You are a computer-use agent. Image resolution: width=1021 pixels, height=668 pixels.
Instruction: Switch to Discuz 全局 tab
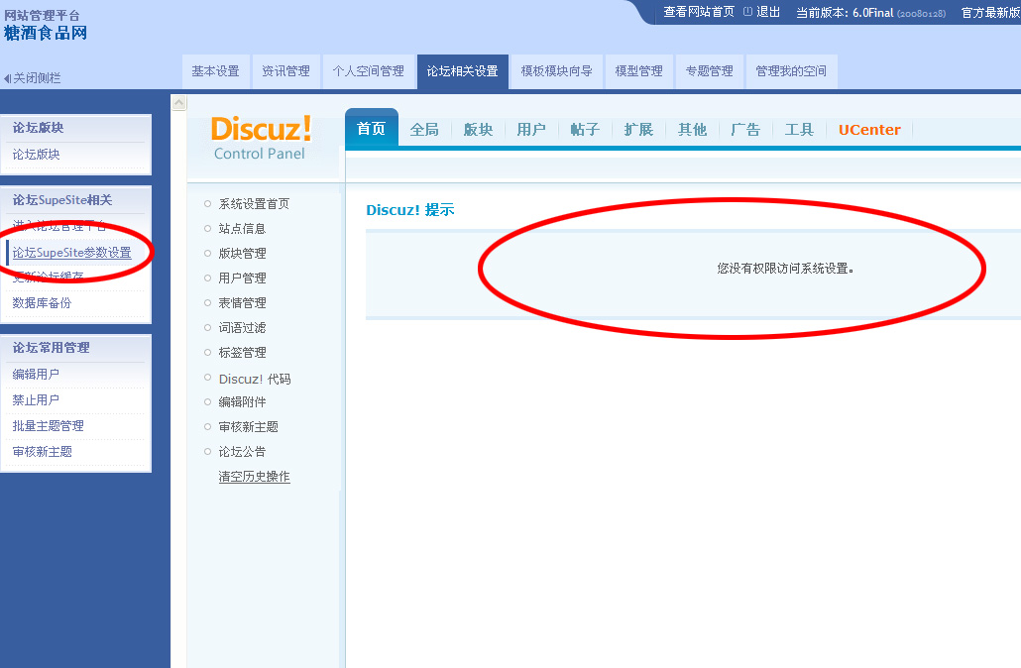pos(424,130)
